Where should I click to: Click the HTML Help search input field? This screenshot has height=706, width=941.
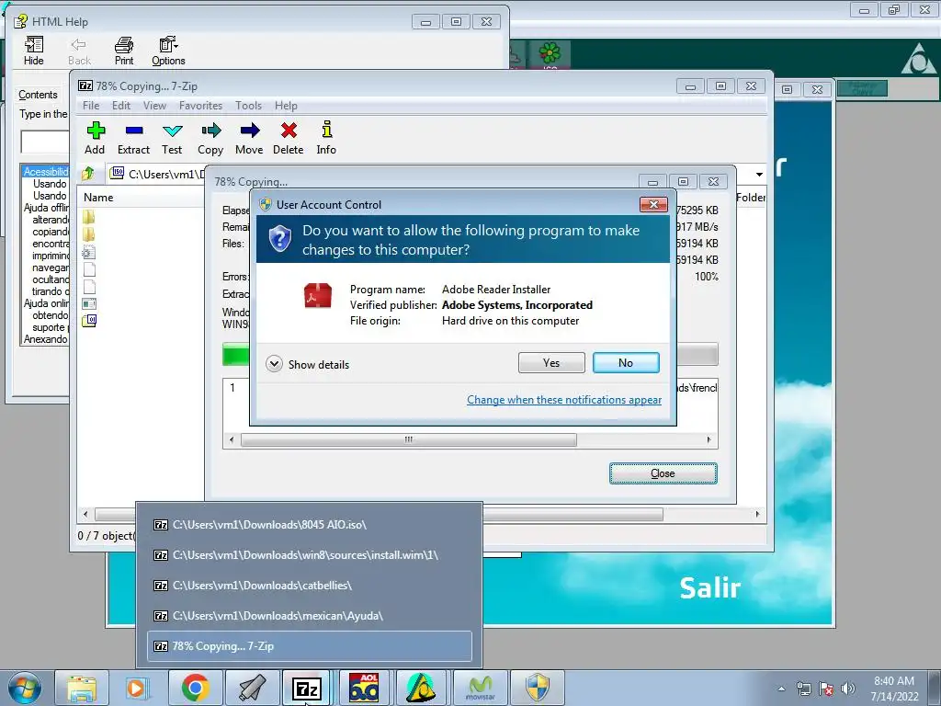pos(45,142)
